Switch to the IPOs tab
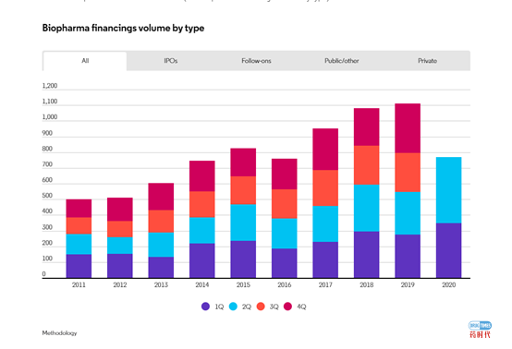 170,61
